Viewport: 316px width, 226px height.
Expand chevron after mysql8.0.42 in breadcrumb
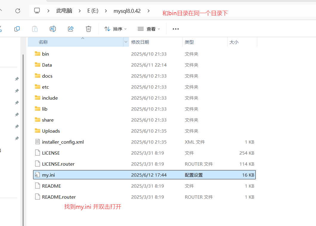(x=148, y=11)
